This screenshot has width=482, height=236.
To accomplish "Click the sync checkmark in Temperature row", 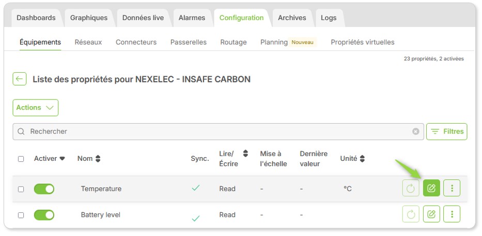I will click(x=195, y=188).
